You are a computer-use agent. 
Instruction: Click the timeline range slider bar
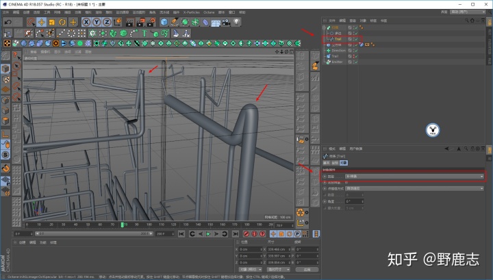94,234
